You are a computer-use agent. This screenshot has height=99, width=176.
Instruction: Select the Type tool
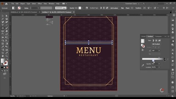click(3, 25)
